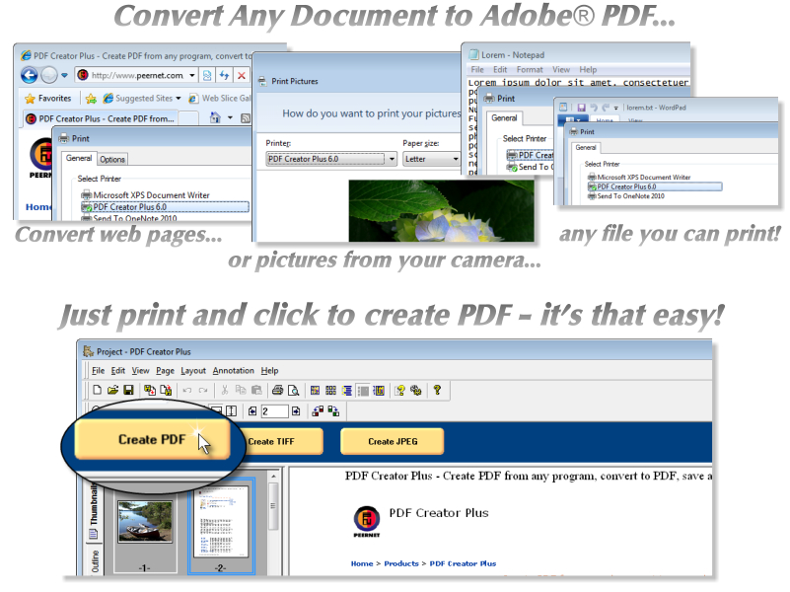Open the Format menu in Notepad
This screenshot has width=790, height=592.
point(530,69)
